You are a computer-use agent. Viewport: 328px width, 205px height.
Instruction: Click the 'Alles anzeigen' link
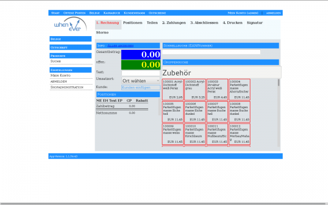point(120,45)
